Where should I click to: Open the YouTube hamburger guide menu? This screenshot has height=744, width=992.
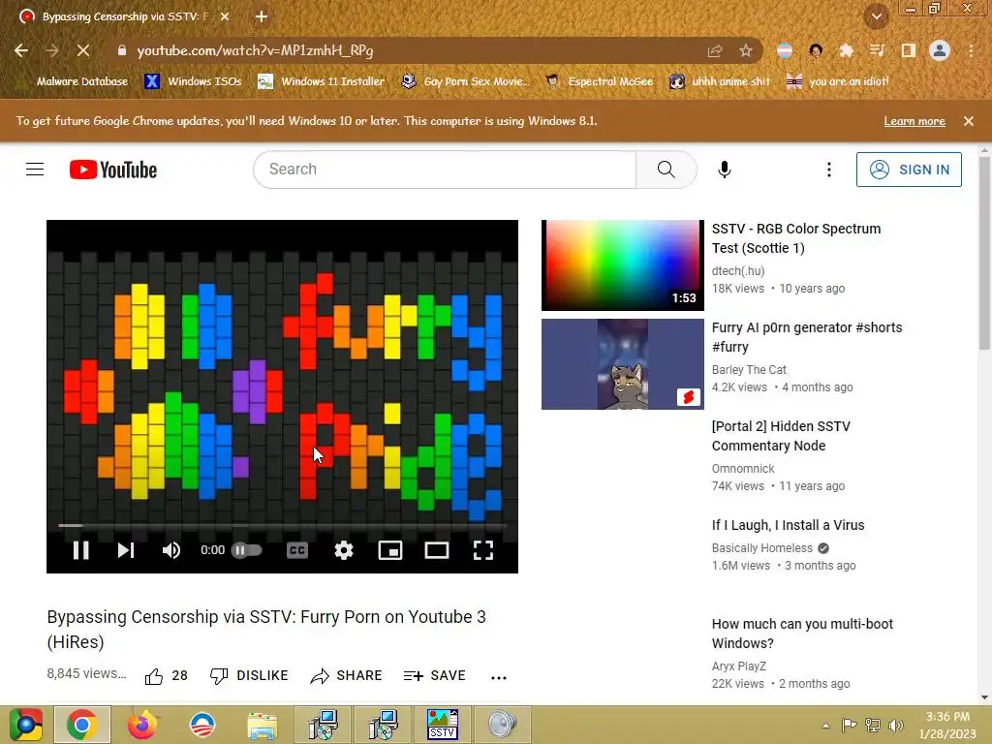[x=35, y=170]
